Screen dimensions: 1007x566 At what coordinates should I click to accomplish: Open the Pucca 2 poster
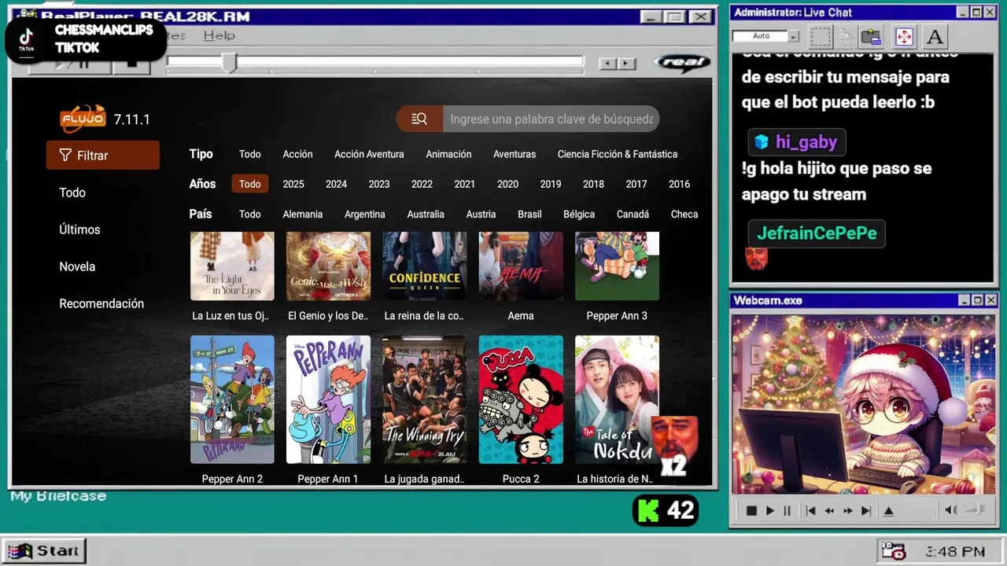(x=521, y=399)
